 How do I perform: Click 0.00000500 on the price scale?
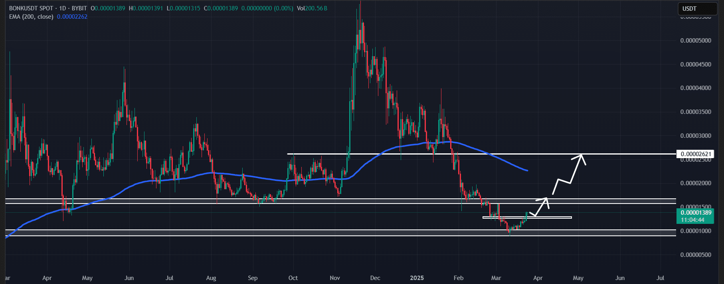coord(696,255)
